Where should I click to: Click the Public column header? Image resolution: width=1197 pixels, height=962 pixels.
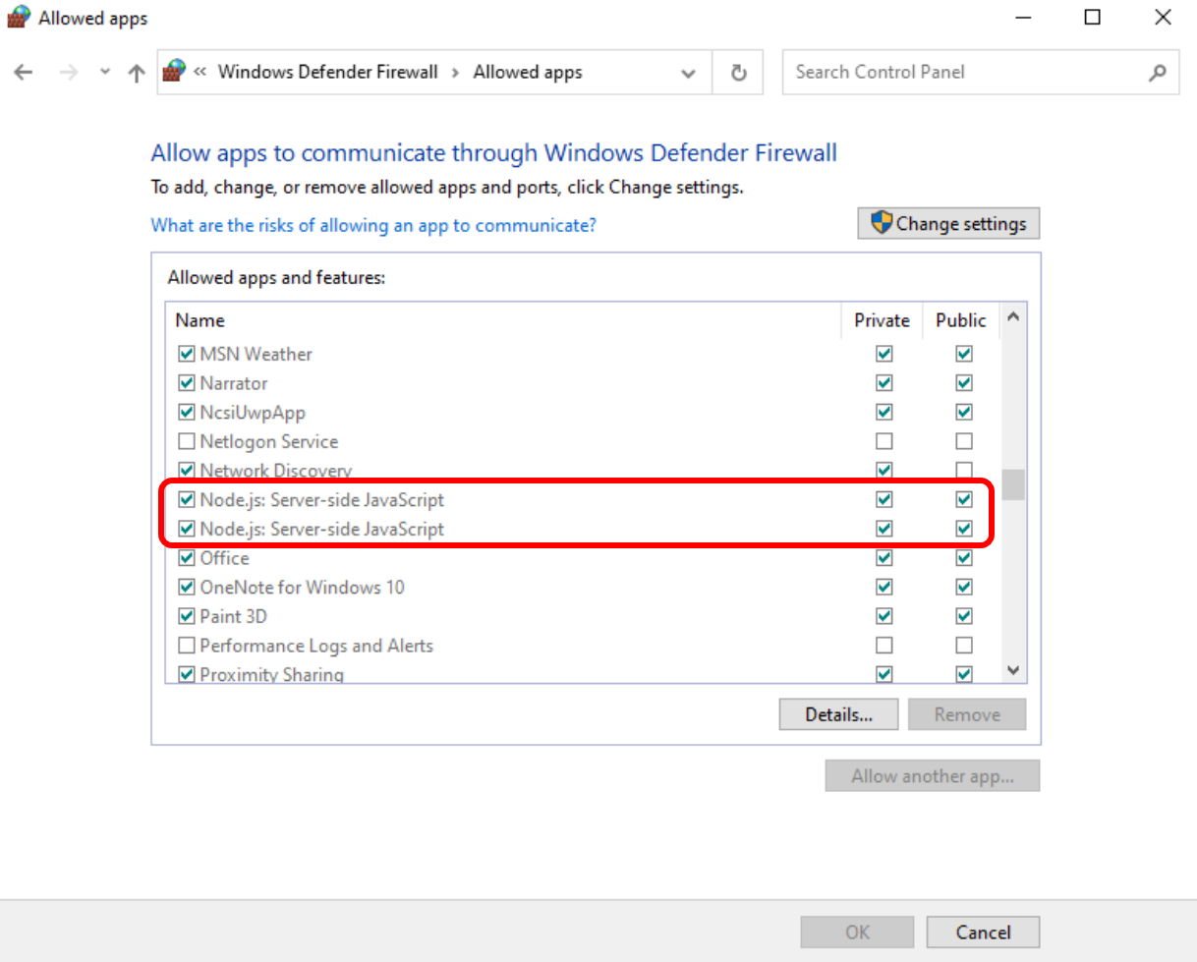point(961,320)
